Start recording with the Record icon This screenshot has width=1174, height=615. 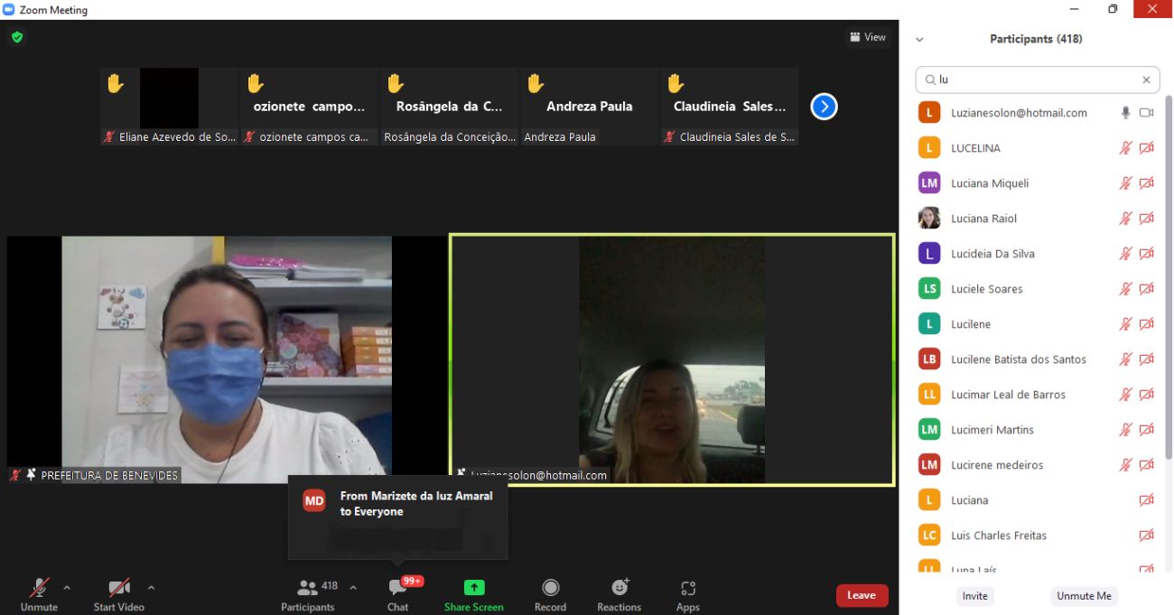(x=550, y=591)
